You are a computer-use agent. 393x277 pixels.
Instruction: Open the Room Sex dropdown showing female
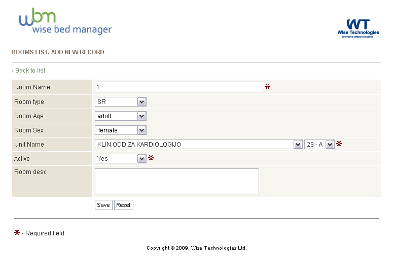click(x=120, y=130)
